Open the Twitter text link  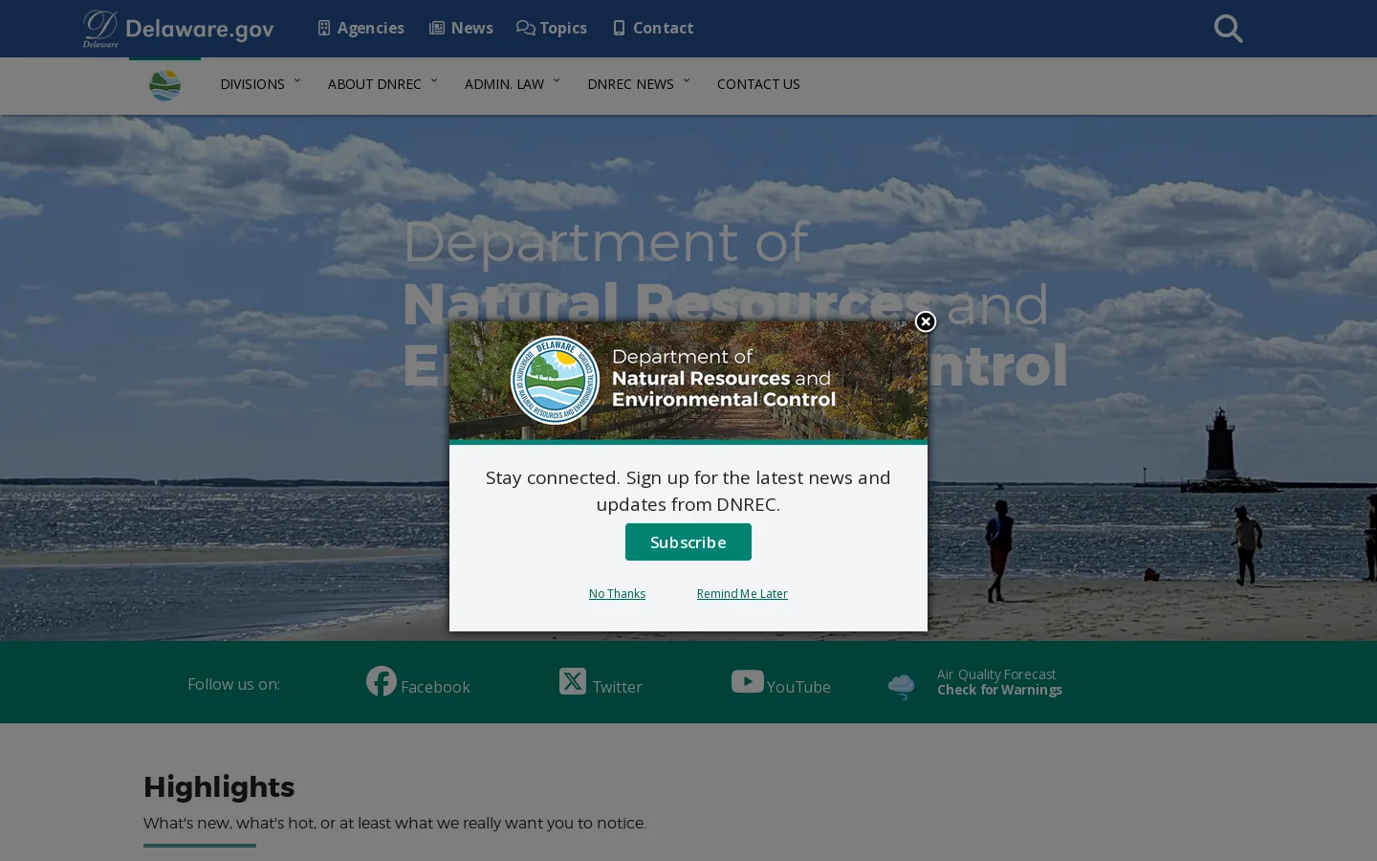click(617, 687)
